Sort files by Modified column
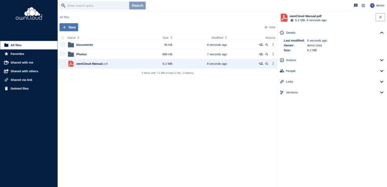This screenshot has width=387, height=187. pos(219,38)
